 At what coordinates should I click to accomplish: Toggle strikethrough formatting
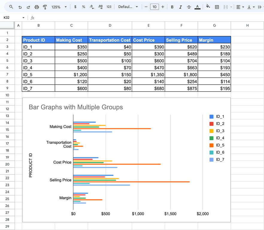(x=189, y=7)
